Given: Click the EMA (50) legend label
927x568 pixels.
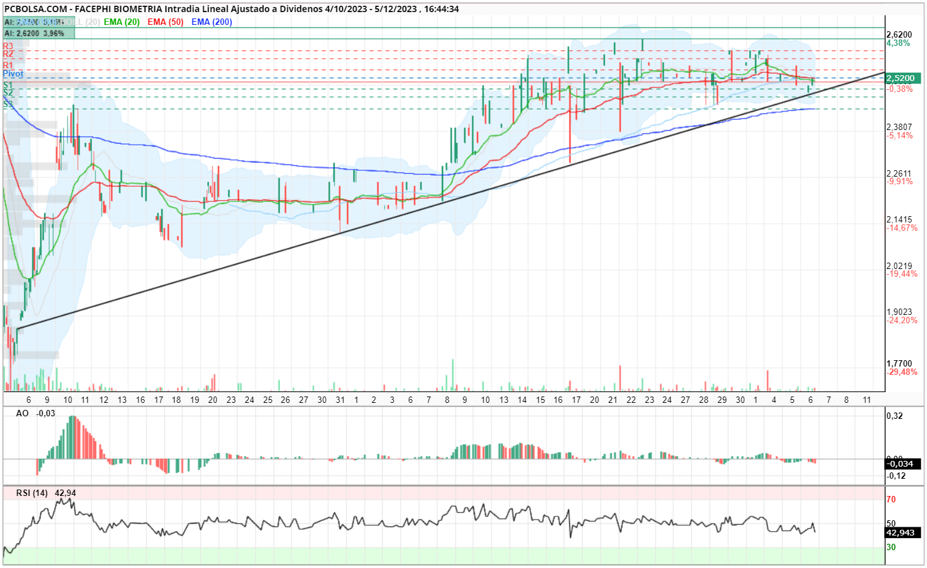Looking at the screenshot, I should [x=165, y=22].
